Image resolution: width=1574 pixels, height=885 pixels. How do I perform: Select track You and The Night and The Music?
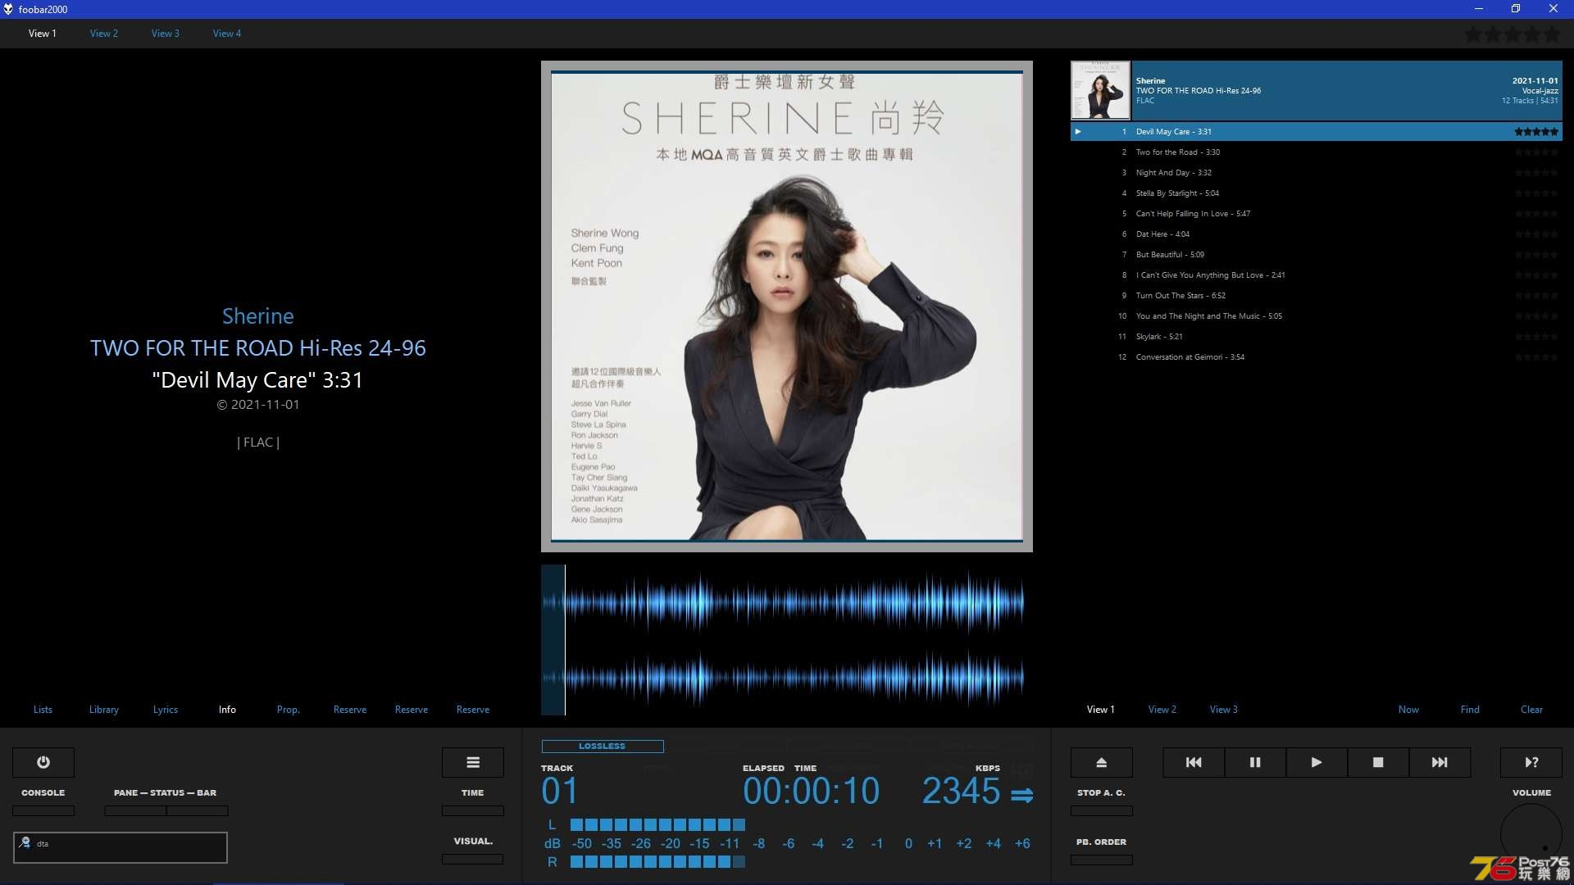pos(1317,316)
